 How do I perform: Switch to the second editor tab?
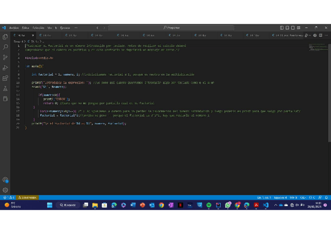[x=47, y=35]
